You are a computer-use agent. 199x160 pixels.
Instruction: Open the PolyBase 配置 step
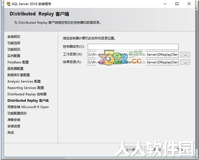[18, 62]
